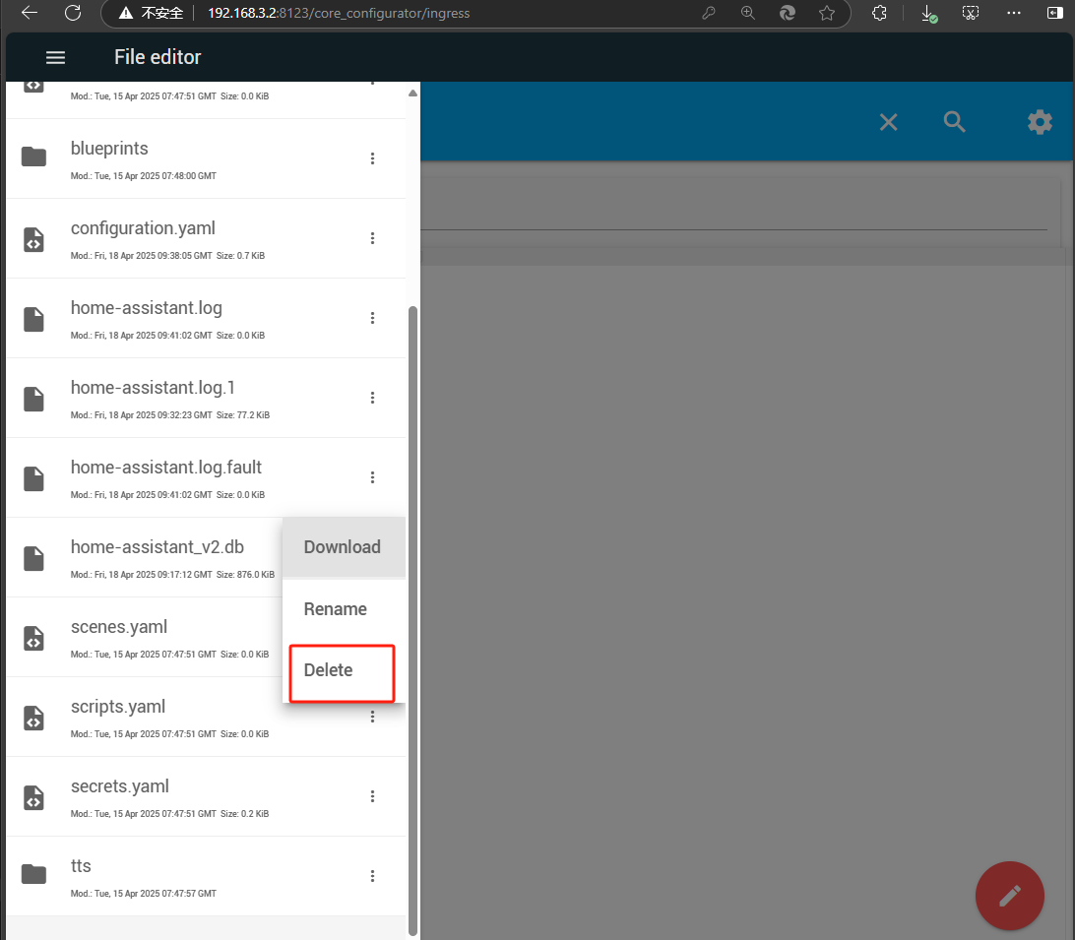The height and width of the screenshot is (940, 1075).
Task: Open the hamburger menu in File editor
Action: [56, 58]
